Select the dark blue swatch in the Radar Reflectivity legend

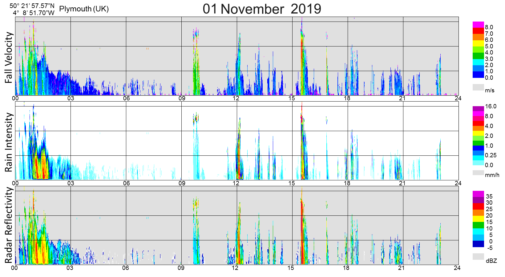(478, 244)
